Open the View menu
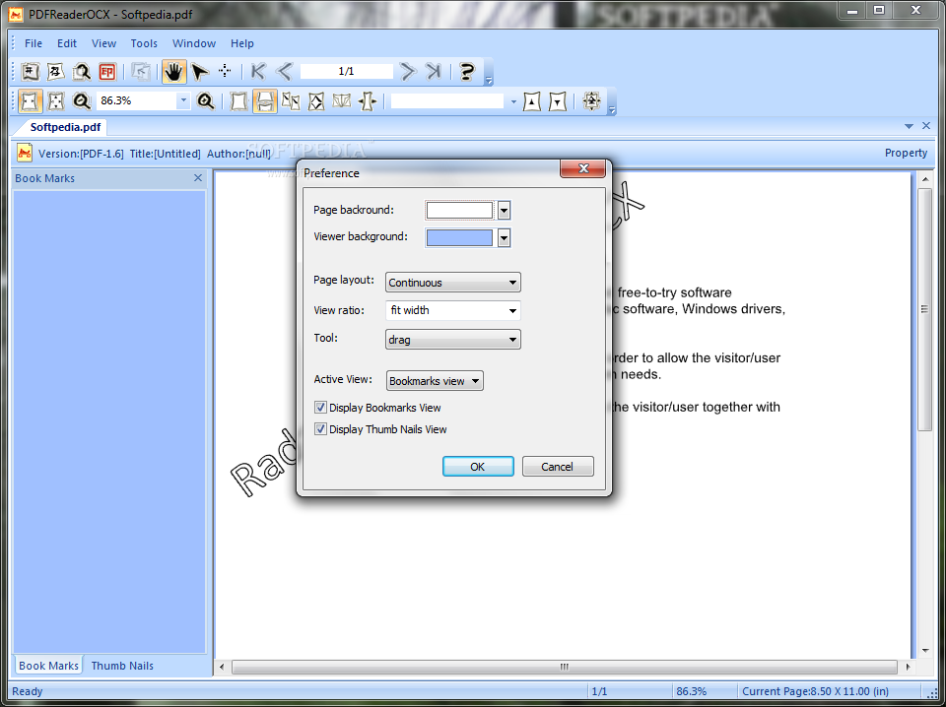 tap(103, 43)
